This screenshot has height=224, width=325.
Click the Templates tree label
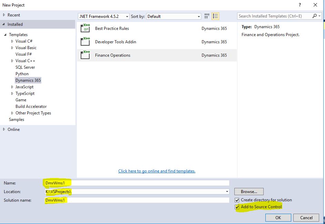[18, 34]
